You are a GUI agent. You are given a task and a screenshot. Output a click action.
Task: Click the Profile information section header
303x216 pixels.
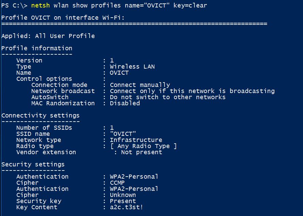[x=37, y=48]
